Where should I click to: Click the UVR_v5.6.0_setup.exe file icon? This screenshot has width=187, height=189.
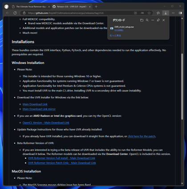pos(112,28)
